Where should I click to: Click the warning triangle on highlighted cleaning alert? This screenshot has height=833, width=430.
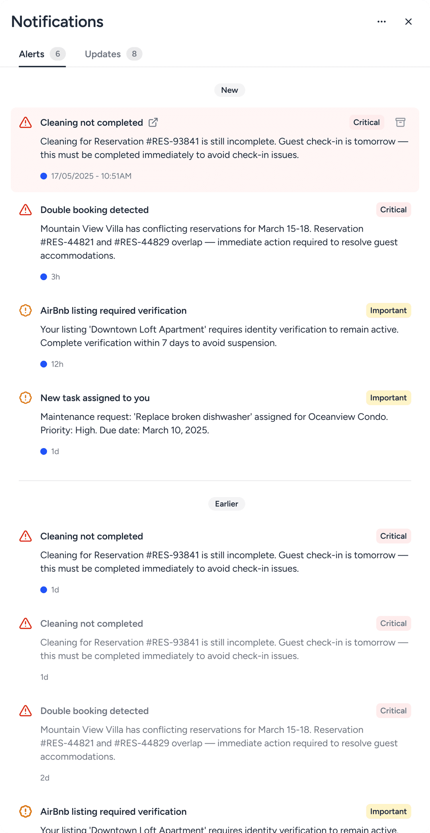[x=25, y=122]
